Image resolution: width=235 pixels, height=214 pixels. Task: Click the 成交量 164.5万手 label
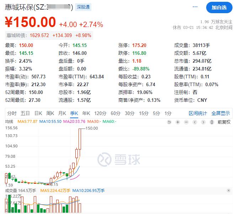click(x=21, y=190)
